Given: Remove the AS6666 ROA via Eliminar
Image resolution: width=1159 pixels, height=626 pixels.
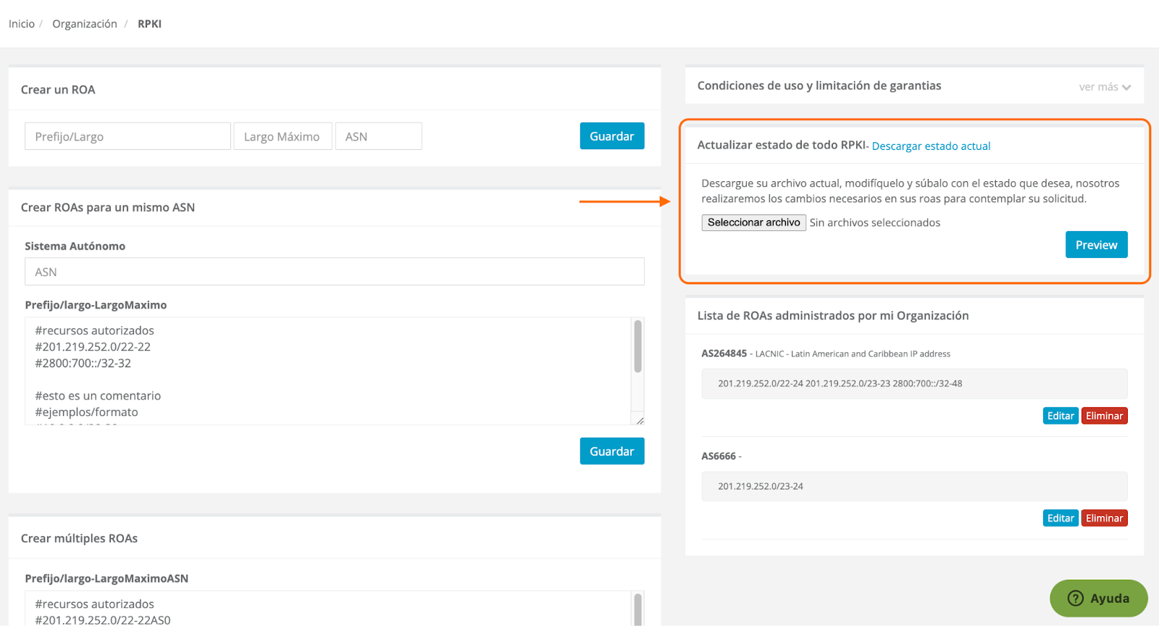Looking at the screenshot, I should (1104, 518).
